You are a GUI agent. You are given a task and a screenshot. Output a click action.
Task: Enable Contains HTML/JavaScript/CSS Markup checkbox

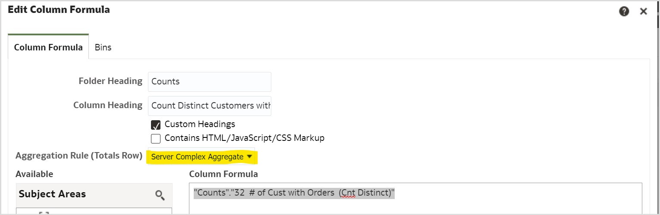click(156, 139)
